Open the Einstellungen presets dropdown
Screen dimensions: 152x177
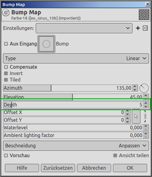click(x=84, y=28)
